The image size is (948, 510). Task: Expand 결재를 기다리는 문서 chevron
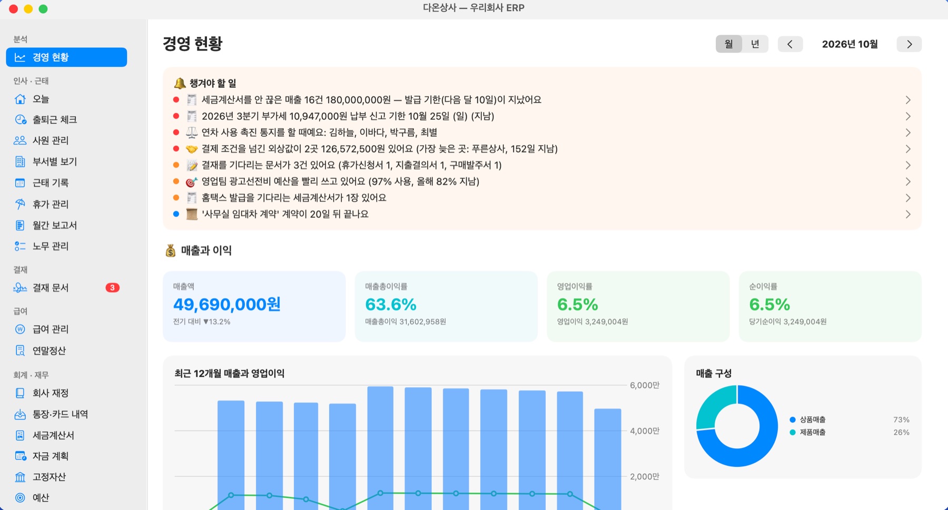point(908,165)
